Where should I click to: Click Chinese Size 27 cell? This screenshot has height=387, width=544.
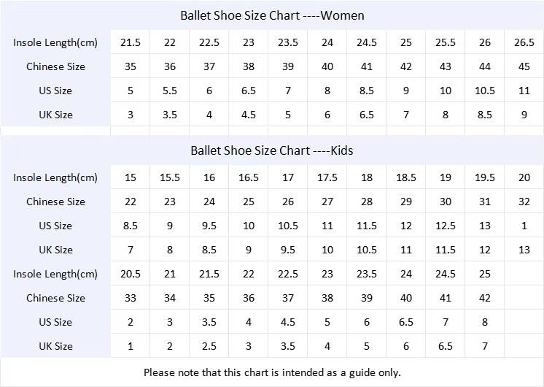click(327, 202)
